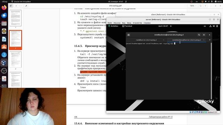
Task: Open Файл menu in server VirtualBox window
Action: pos(110,23)
